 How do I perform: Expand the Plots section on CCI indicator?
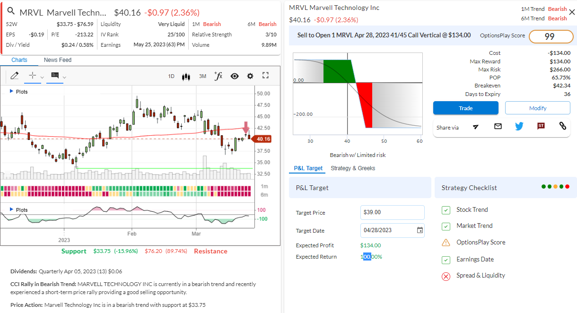click(19, 210)
